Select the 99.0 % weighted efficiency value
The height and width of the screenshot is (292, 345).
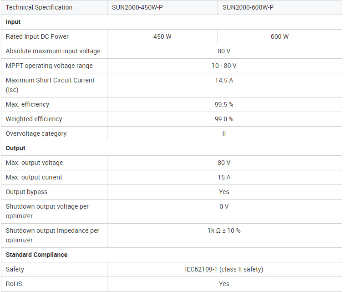click(224, 119)
